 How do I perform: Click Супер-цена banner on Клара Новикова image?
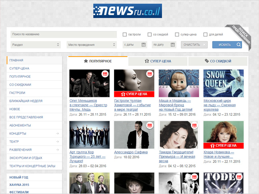(223, 145)
